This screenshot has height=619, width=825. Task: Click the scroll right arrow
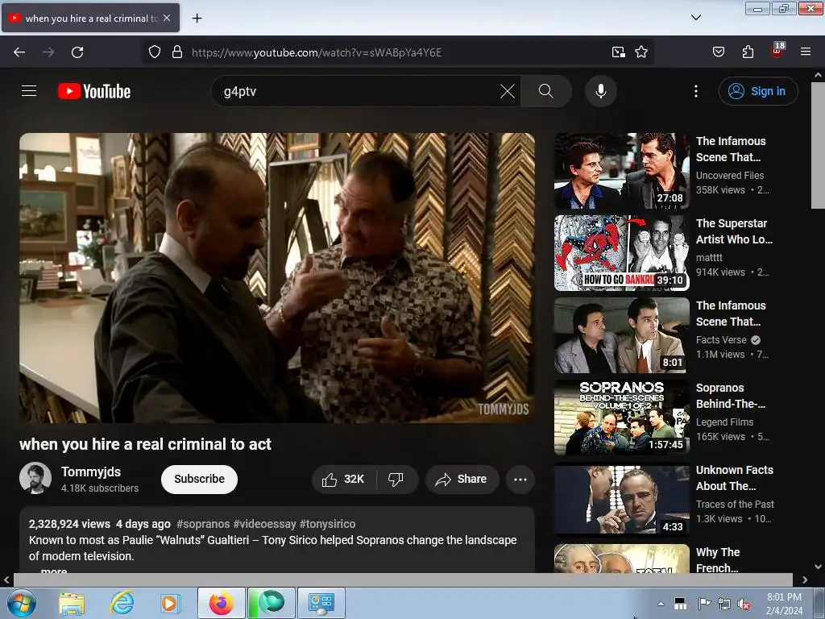805,580
